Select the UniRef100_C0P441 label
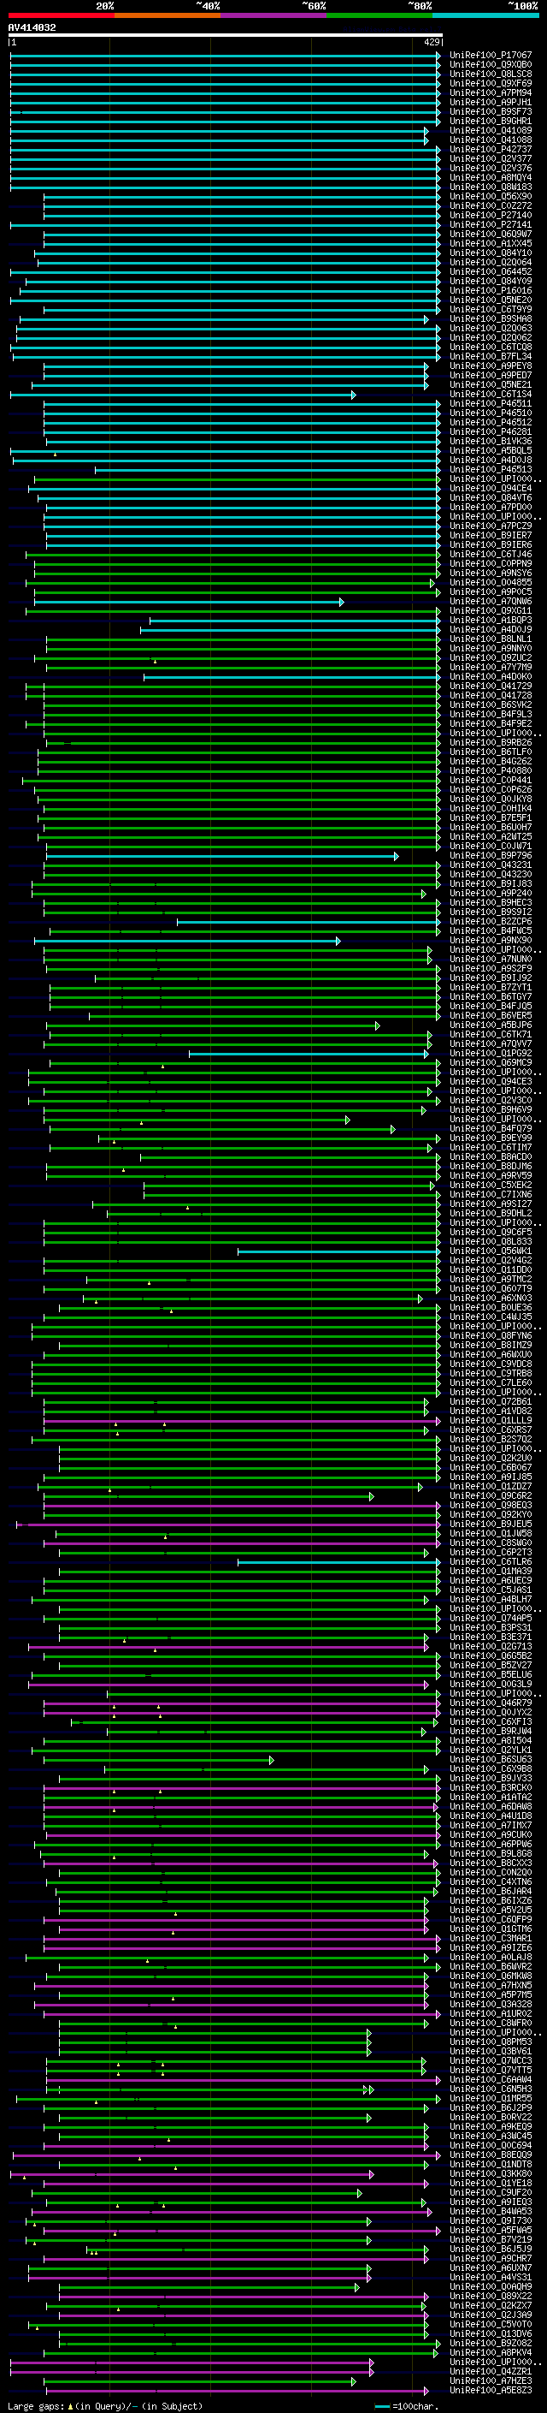Screen dimensions: 547x2413 tap(491, 781)
